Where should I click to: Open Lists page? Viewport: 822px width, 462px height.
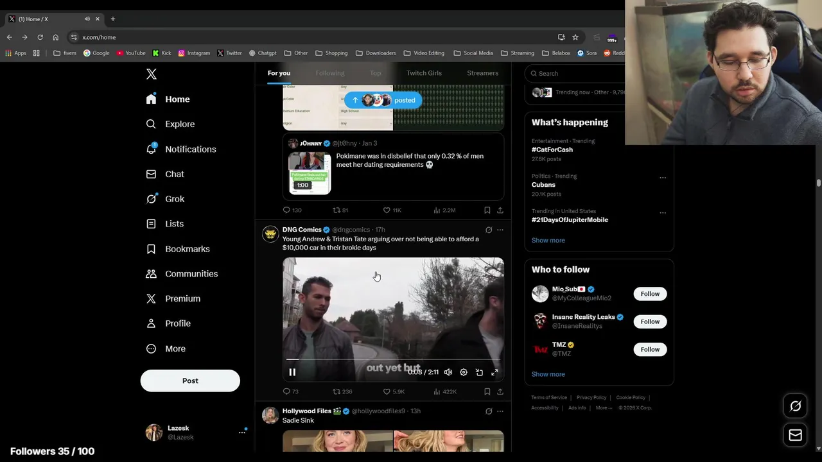coord(165,224)
